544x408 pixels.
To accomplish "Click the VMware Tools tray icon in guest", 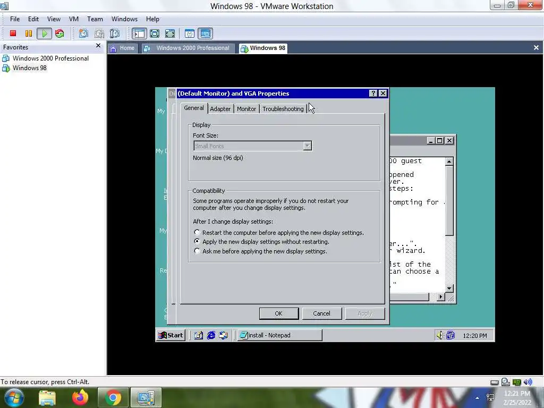I will click(x=450, y=335).
